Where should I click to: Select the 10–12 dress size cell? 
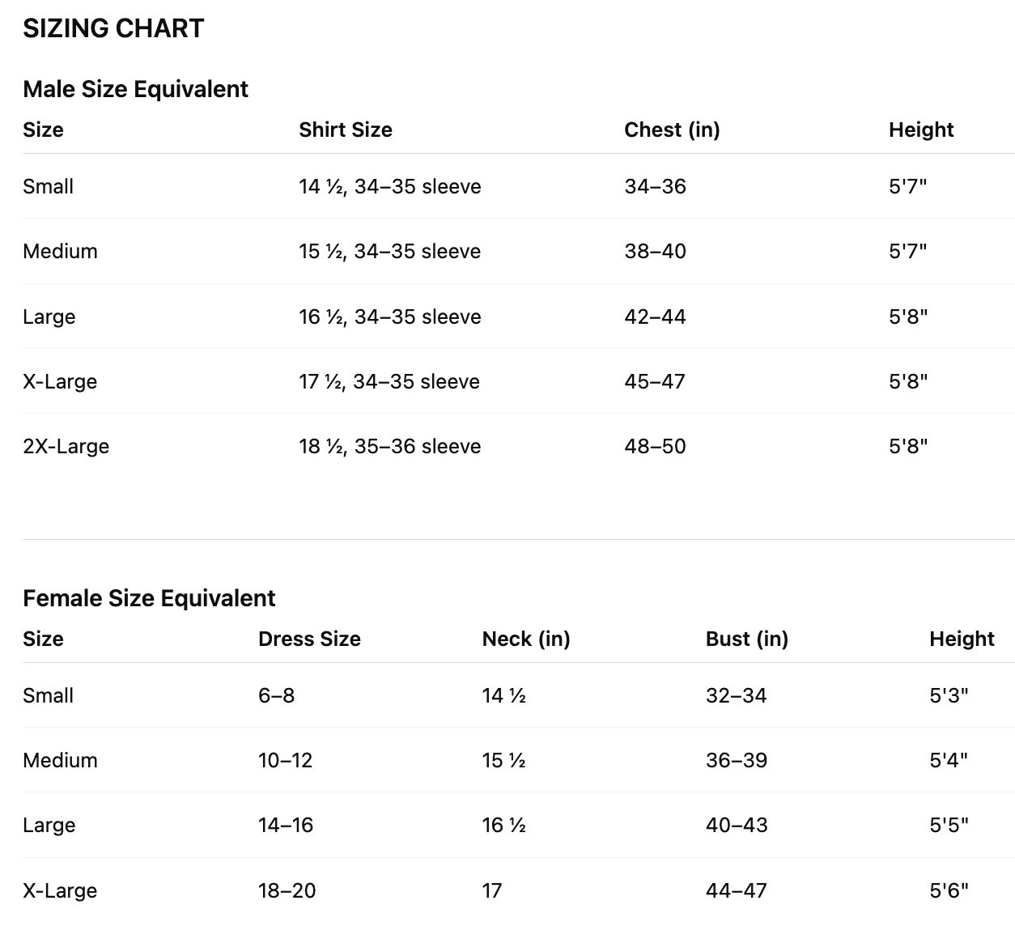(285, 760)
